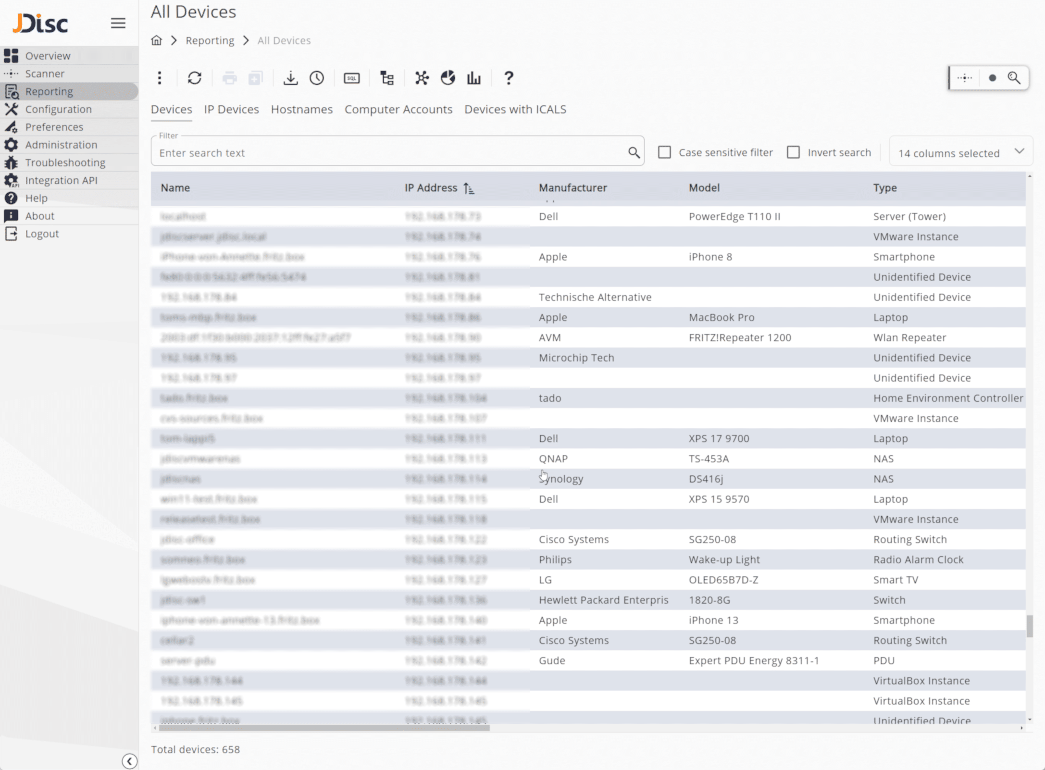Check the Invert search box
1045x770 pixels.
pos(793,152)
